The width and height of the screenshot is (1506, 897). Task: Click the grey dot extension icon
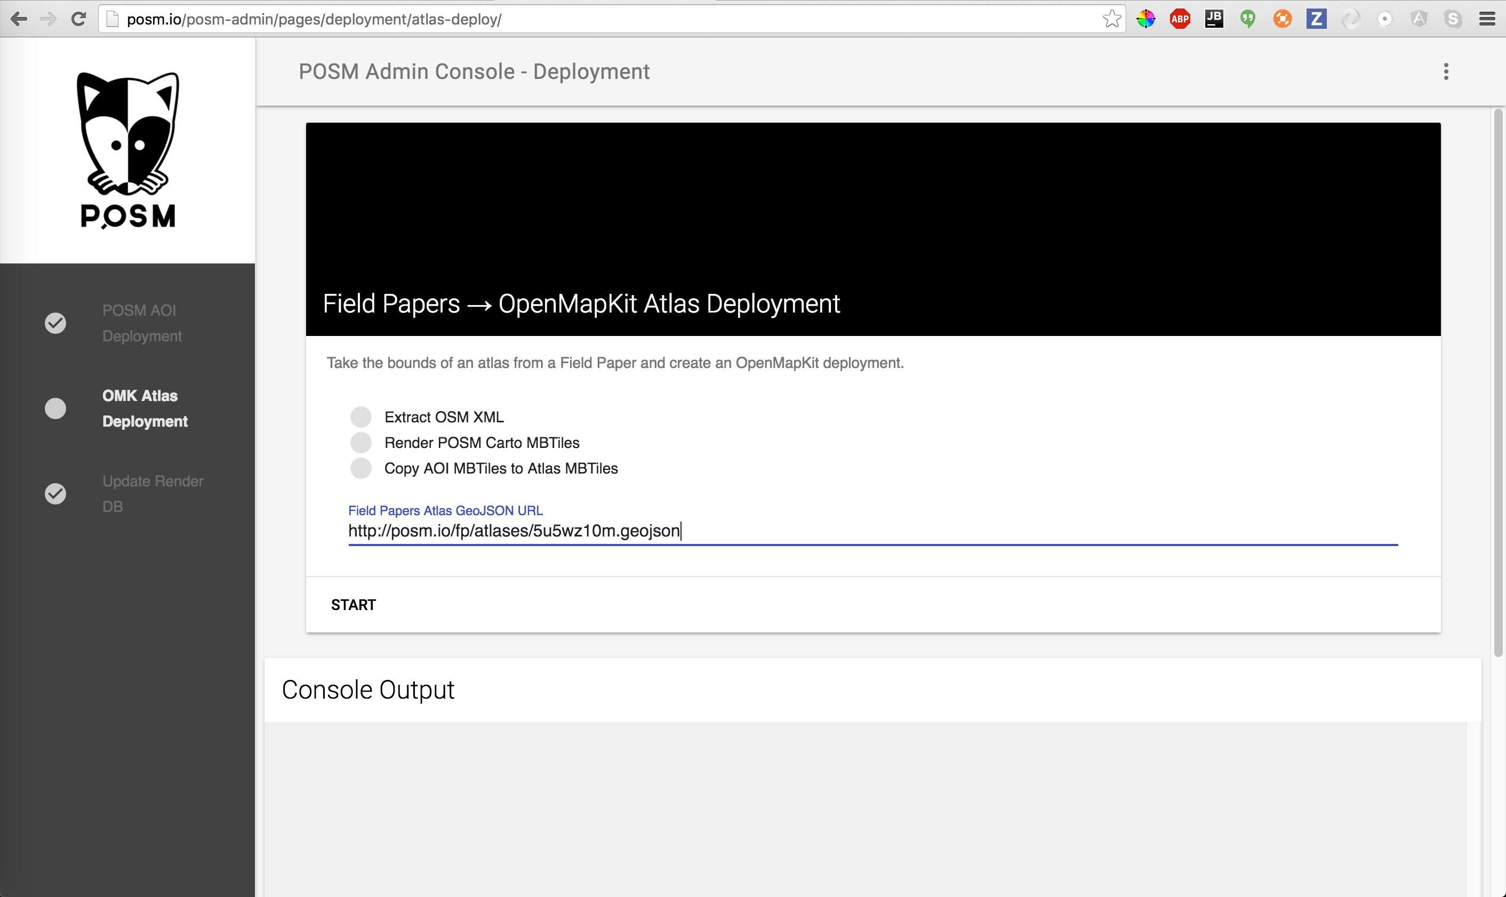(1384, 19)
